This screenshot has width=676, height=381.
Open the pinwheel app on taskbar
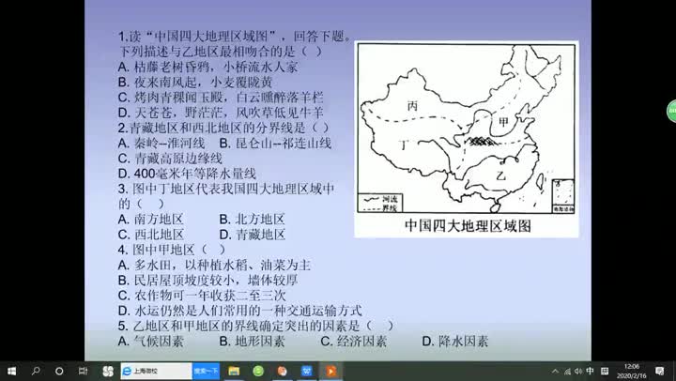tap(108, 371)
